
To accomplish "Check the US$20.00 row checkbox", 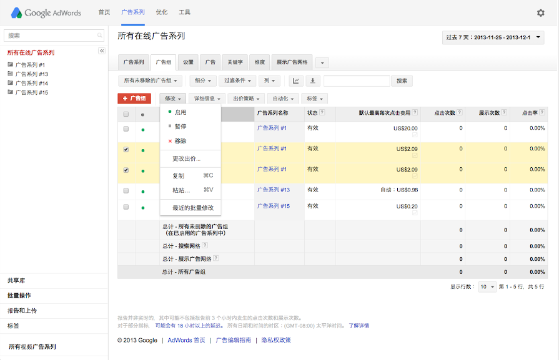I will coord(126,129).
